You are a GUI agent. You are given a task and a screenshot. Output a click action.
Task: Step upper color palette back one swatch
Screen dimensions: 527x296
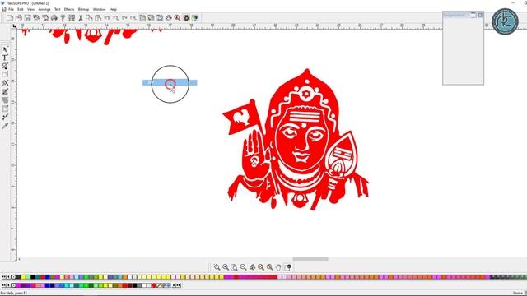[x=8, y=277]
